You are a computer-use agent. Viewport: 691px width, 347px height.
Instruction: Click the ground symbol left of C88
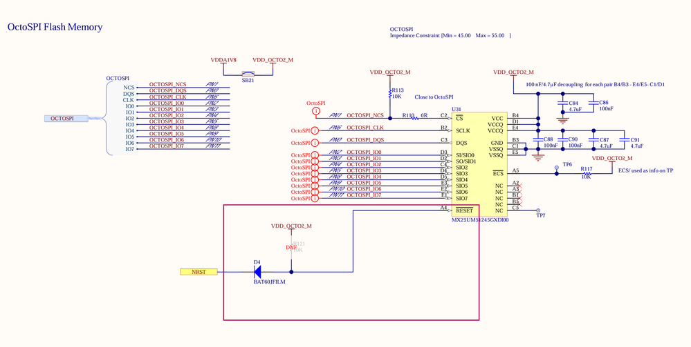tap(537, 157)
